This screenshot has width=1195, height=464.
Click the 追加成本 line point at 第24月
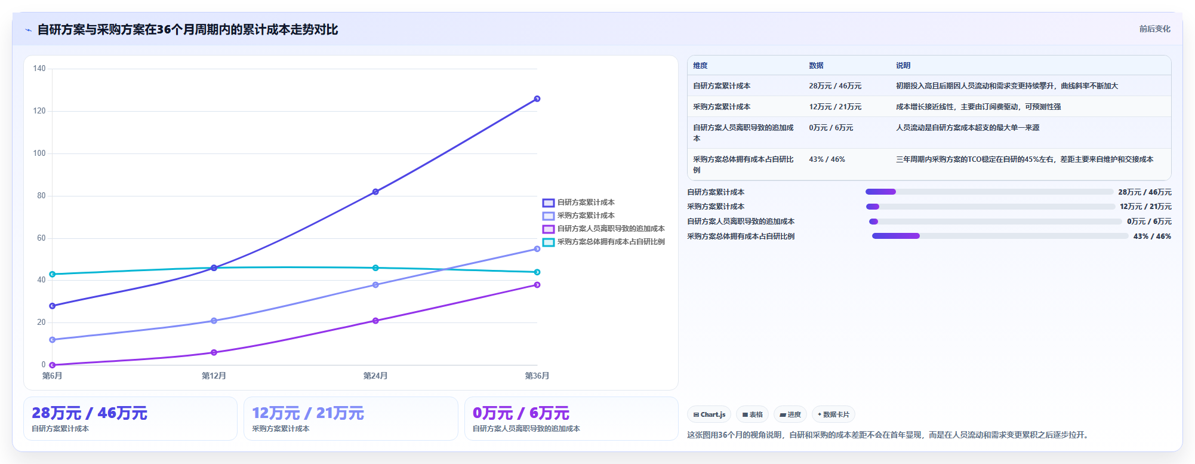[x=375, y=321]
